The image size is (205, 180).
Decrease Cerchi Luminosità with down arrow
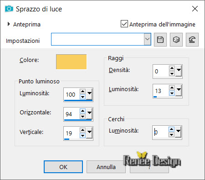pyautogui.click(x=171, y=135)
